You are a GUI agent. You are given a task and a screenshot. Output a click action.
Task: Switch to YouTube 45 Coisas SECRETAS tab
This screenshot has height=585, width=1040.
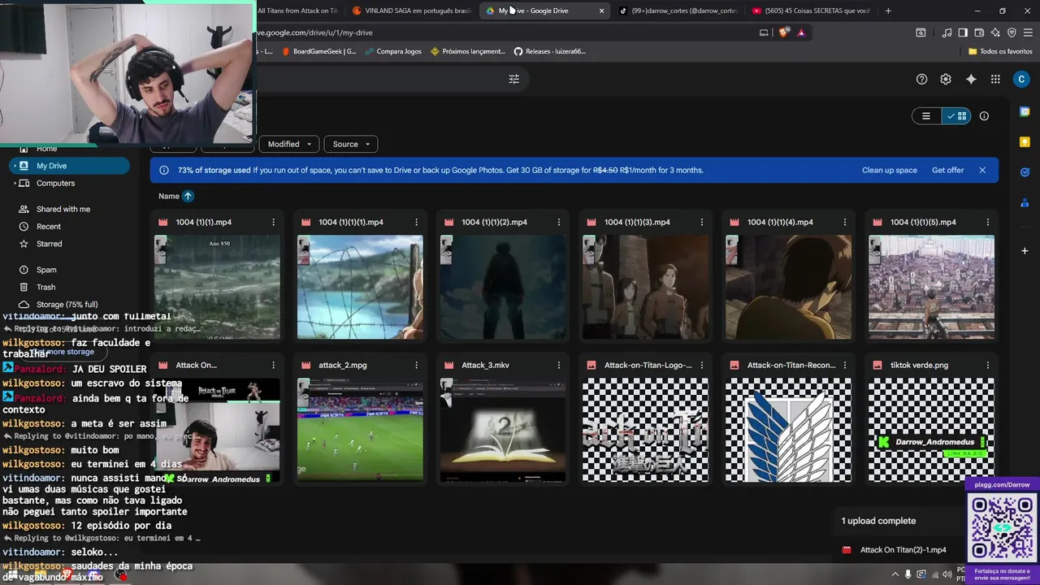(811, 11)
